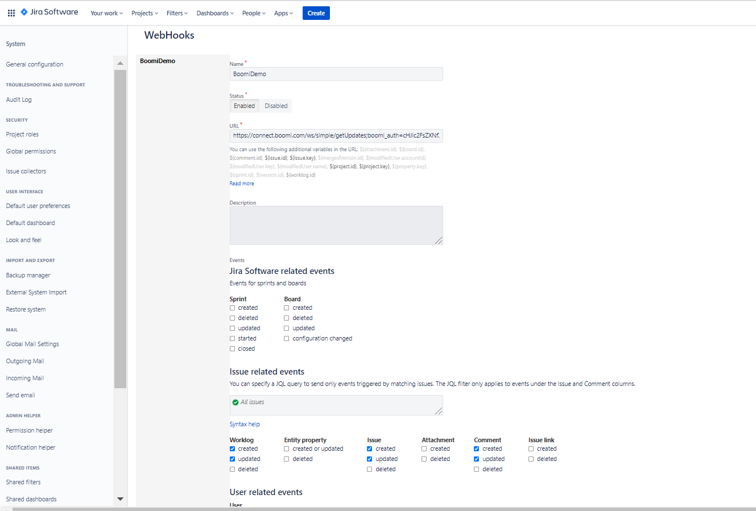This screenshot has width=756, height=511.
Task: Open the app switcher grid
Action: point(11,13)
